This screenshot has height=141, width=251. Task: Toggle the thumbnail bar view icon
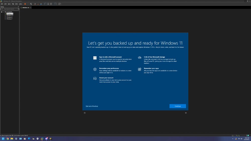(x=48, y=4)
